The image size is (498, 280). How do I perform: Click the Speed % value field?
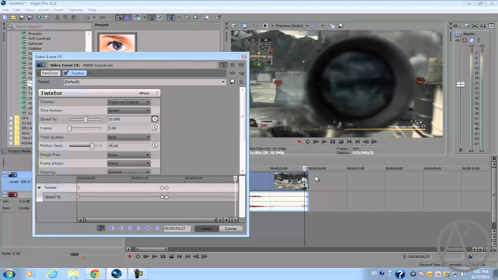pyautogui.click(x=129, y=119)
